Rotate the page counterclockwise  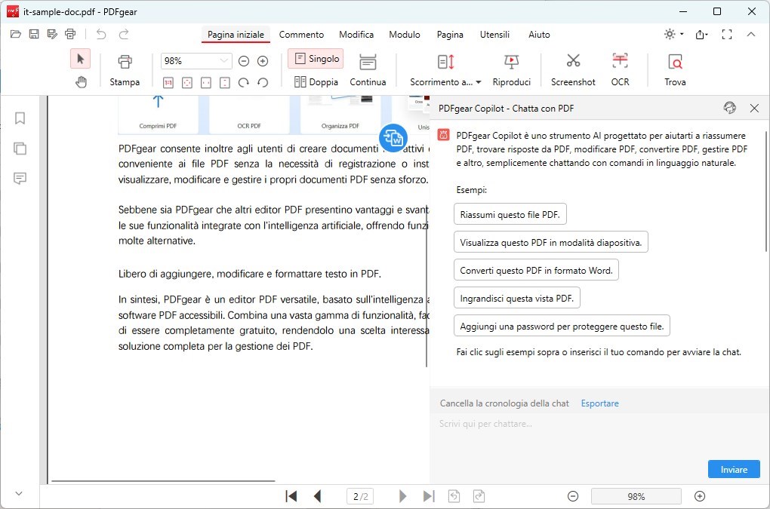point(263,82)
